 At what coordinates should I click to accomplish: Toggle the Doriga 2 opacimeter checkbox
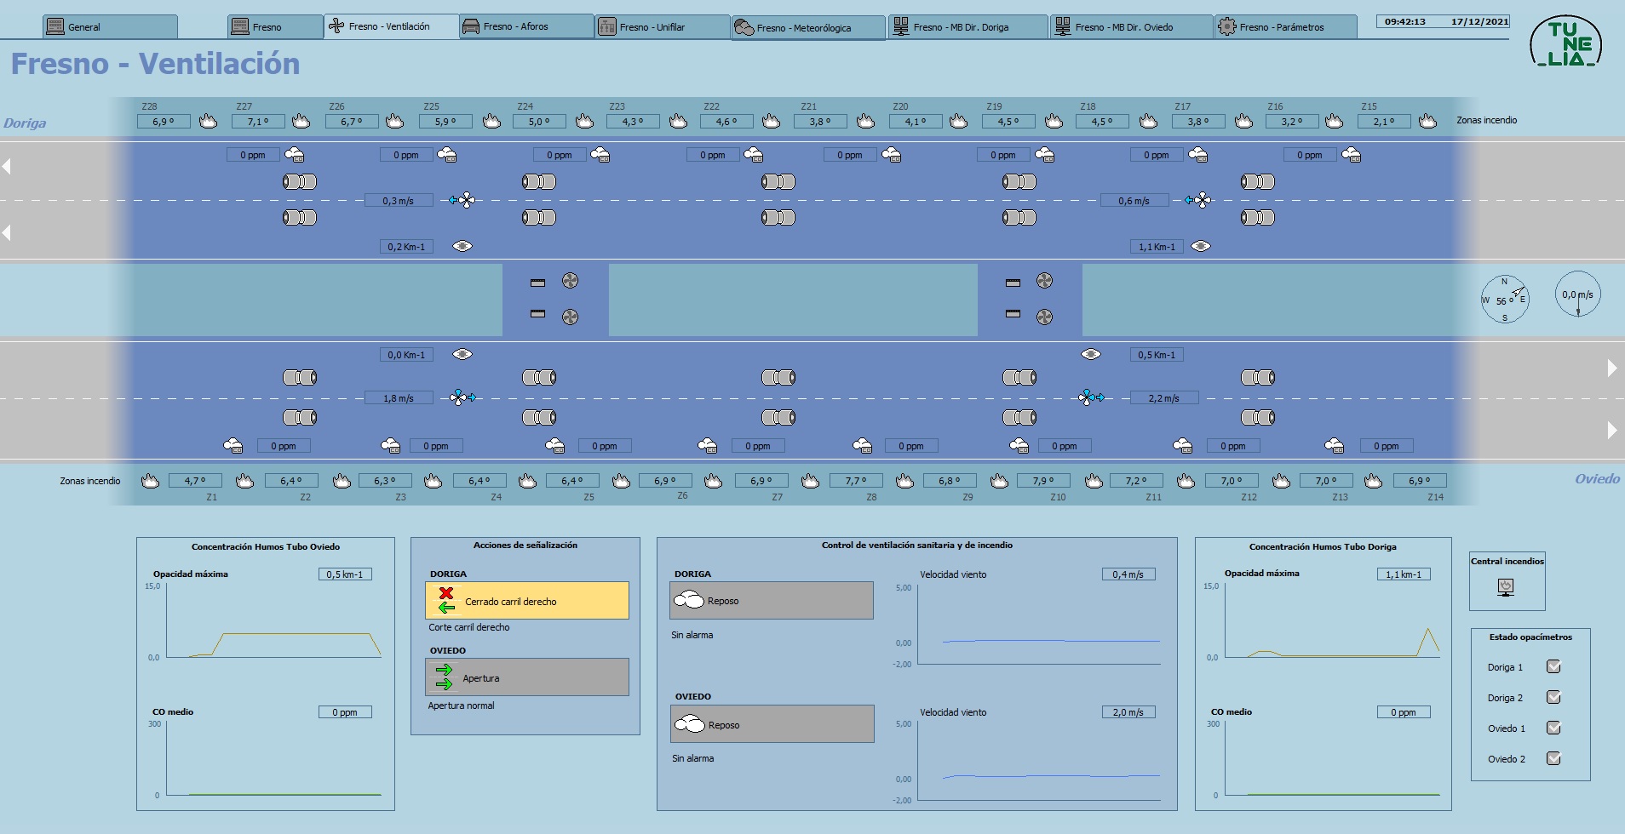[x=1553, y=698]
